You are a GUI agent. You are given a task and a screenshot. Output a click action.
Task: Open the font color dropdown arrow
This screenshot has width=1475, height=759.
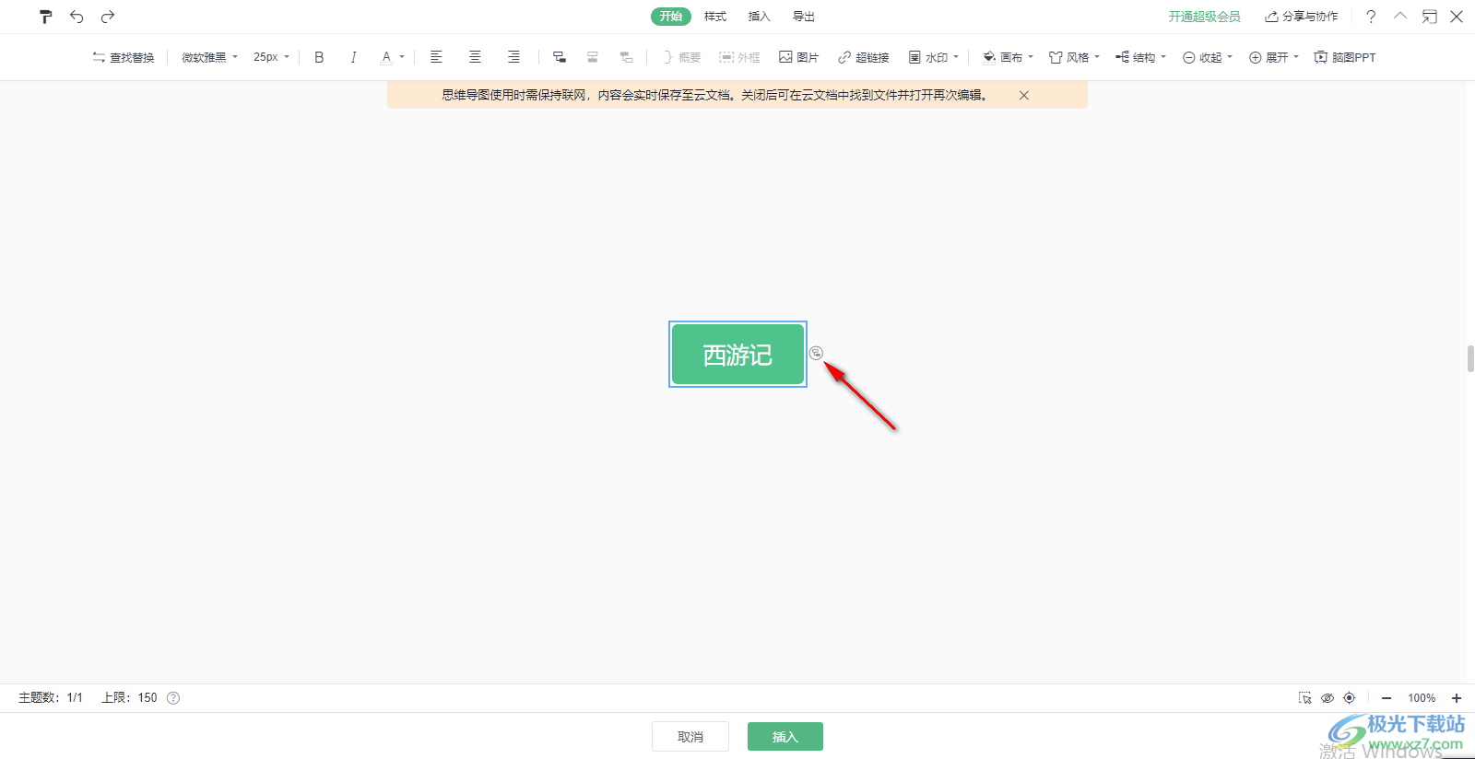click(x=402, y=57)
